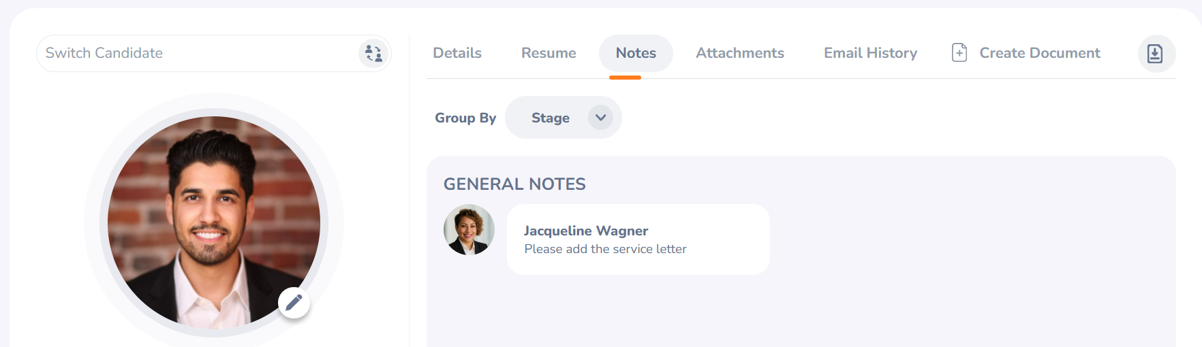Switch to the Resume tab

(549, 53)
